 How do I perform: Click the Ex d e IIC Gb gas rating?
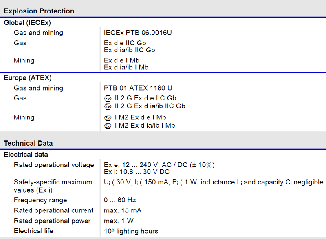(125, 43)
